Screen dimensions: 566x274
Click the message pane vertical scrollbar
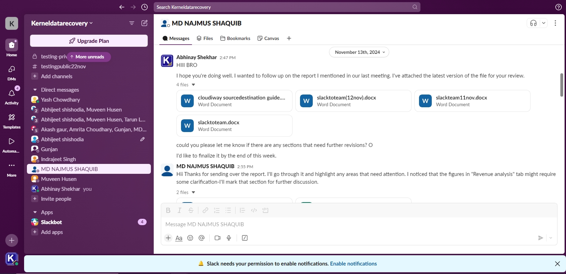[562, 85]
